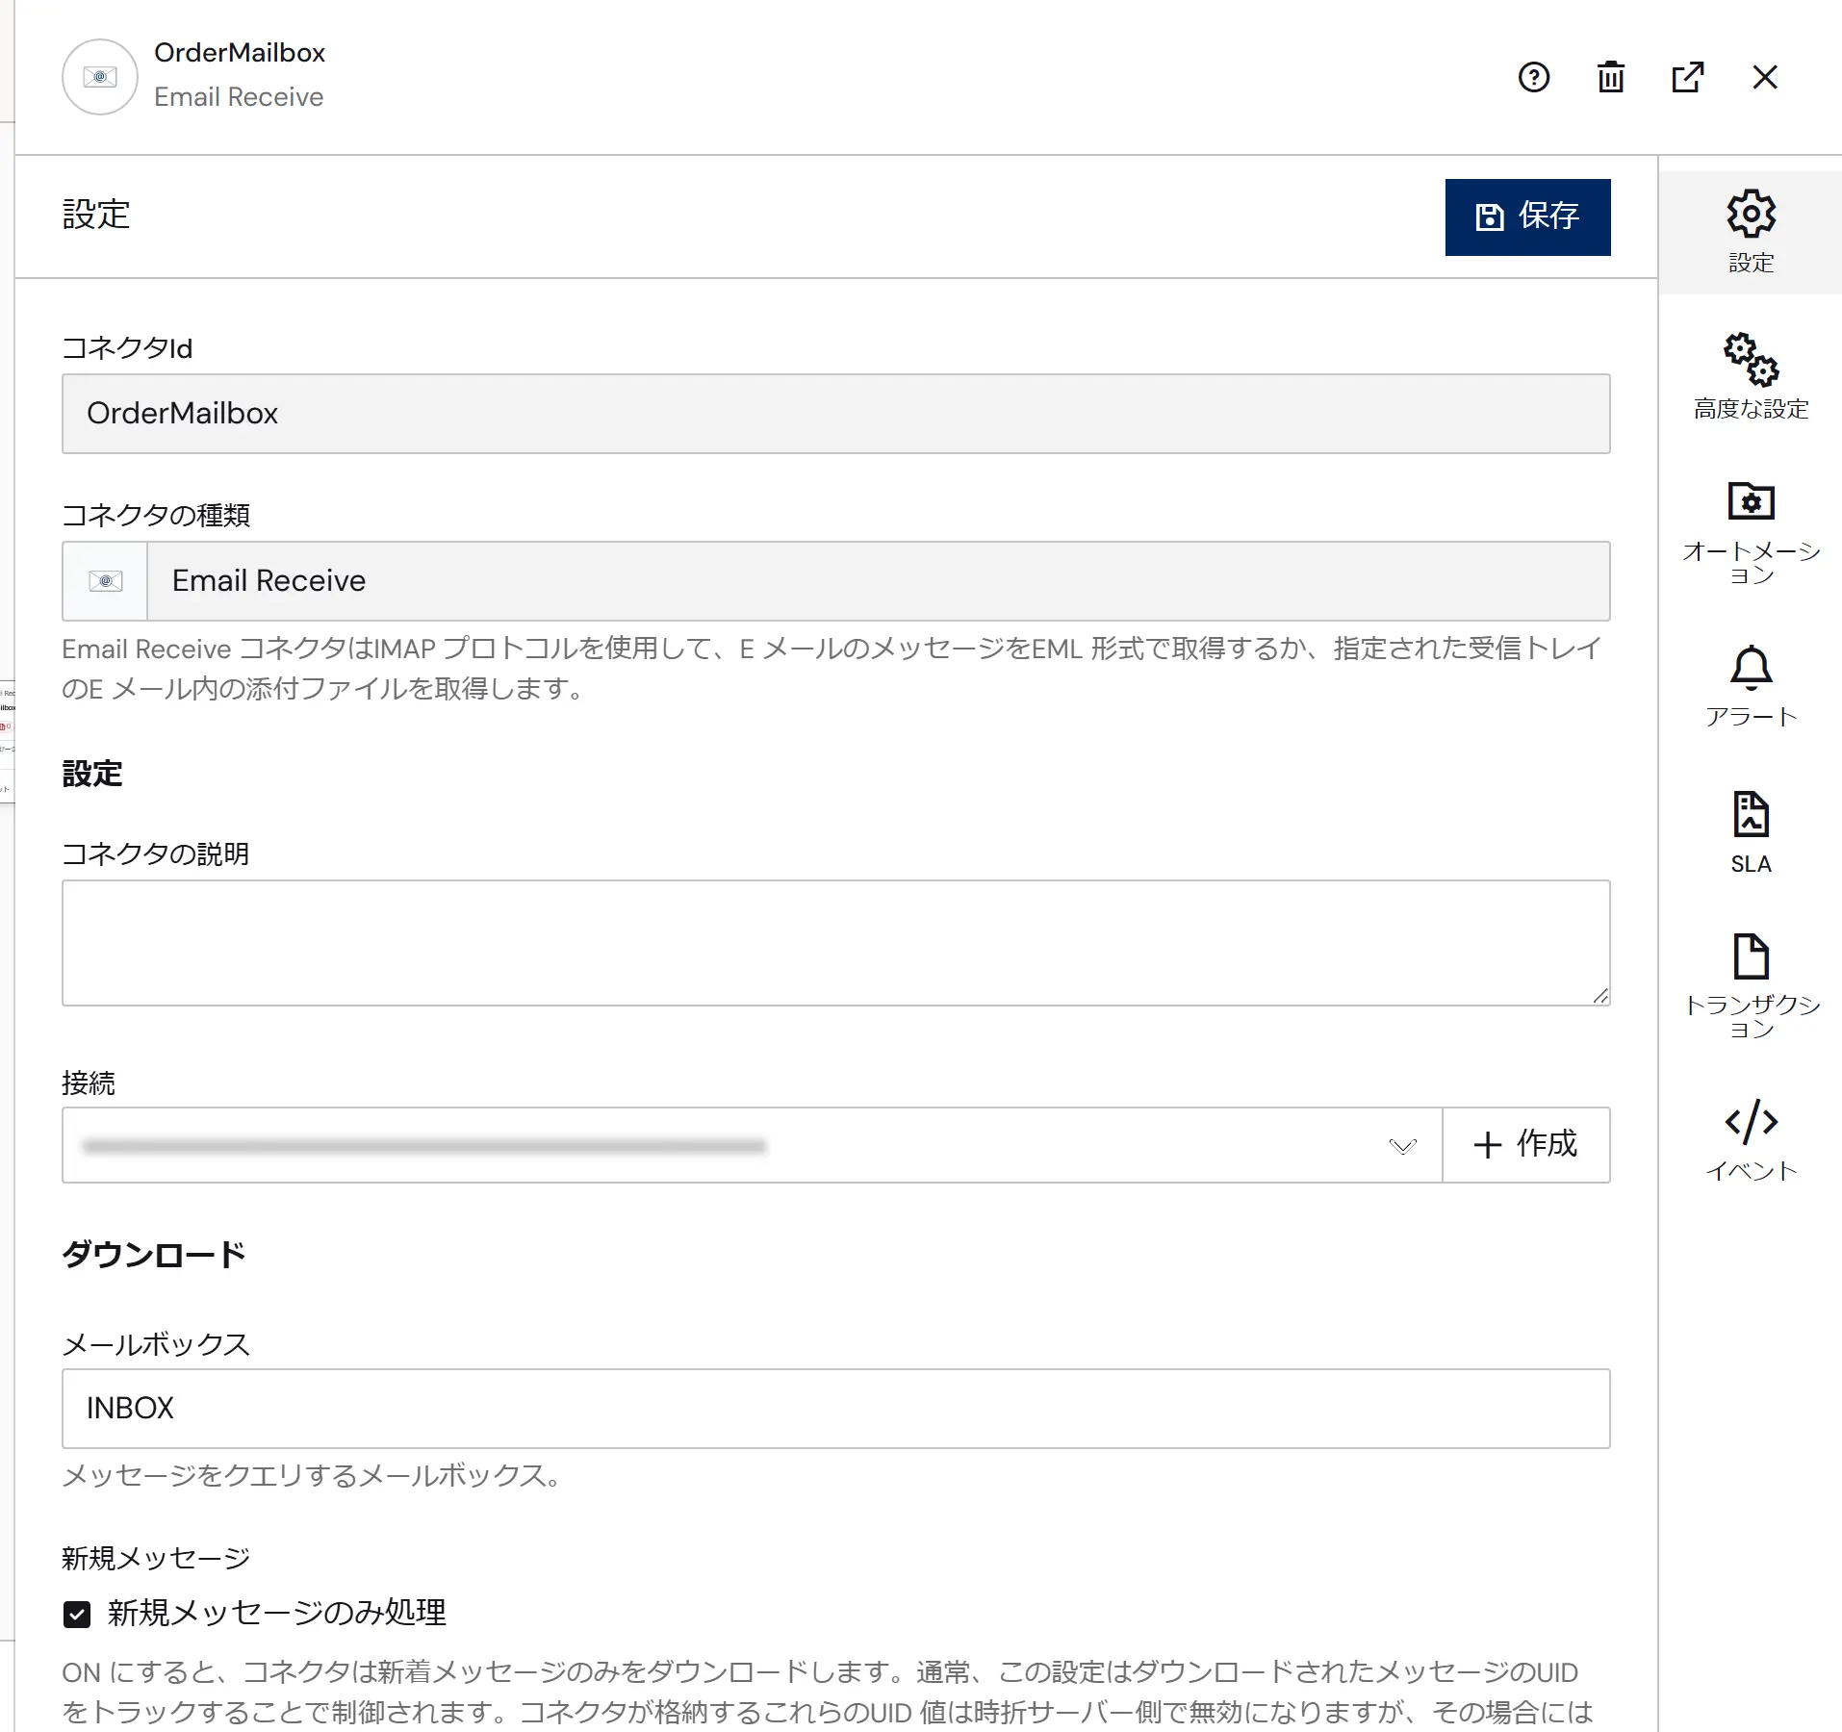Click the OrderMailbox title in header
This screenshot has height=1732, width=1842.
(240, 53)
